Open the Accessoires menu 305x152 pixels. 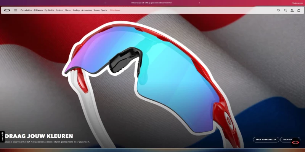87,10
